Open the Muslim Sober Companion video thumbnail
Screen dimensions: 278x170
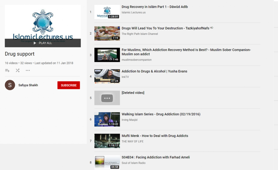(107, 55)
